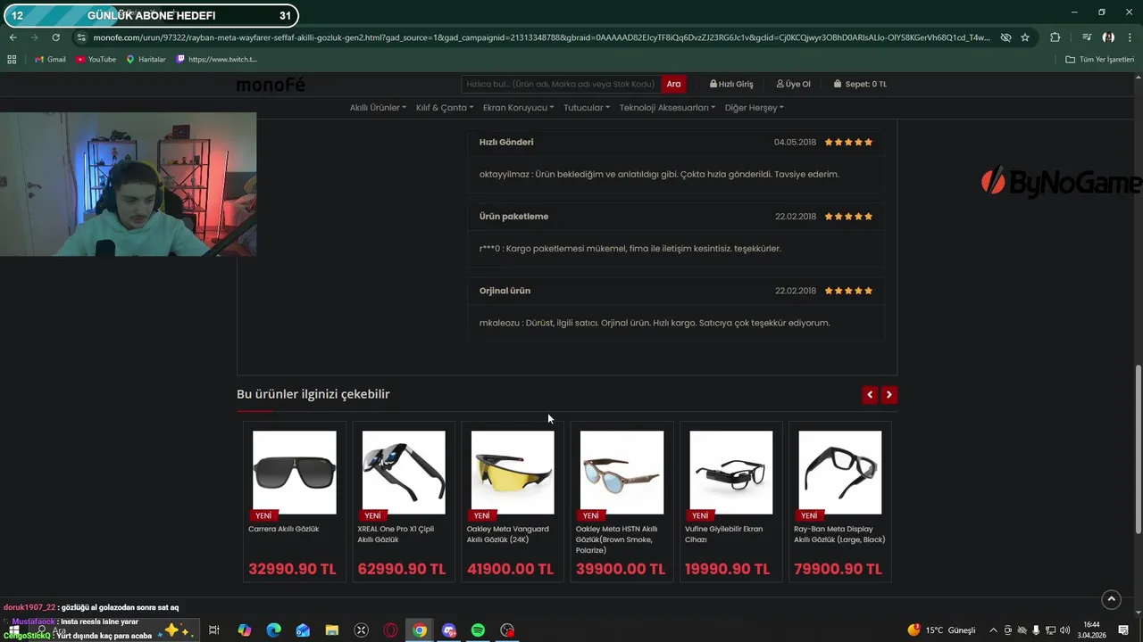Image resolution: width=1143 pixels, height=642 pixels.
Task: Open Tüm Yer İşaretleri bookmarks folder
Action: click(x=1099, y=59)
